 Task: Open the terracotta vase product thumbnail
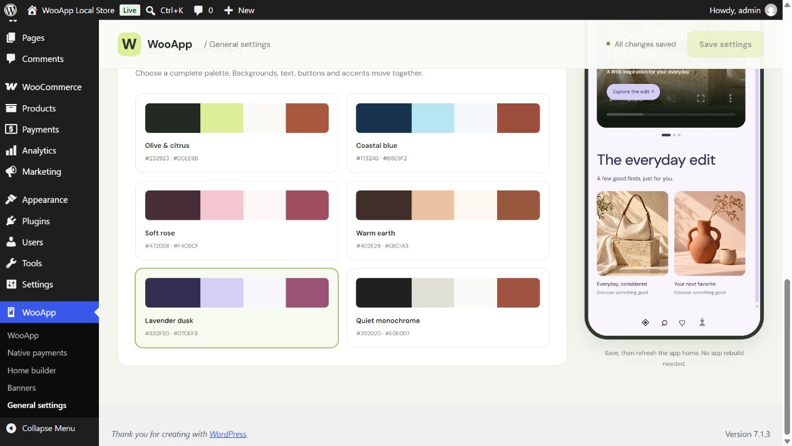(710, 233)
